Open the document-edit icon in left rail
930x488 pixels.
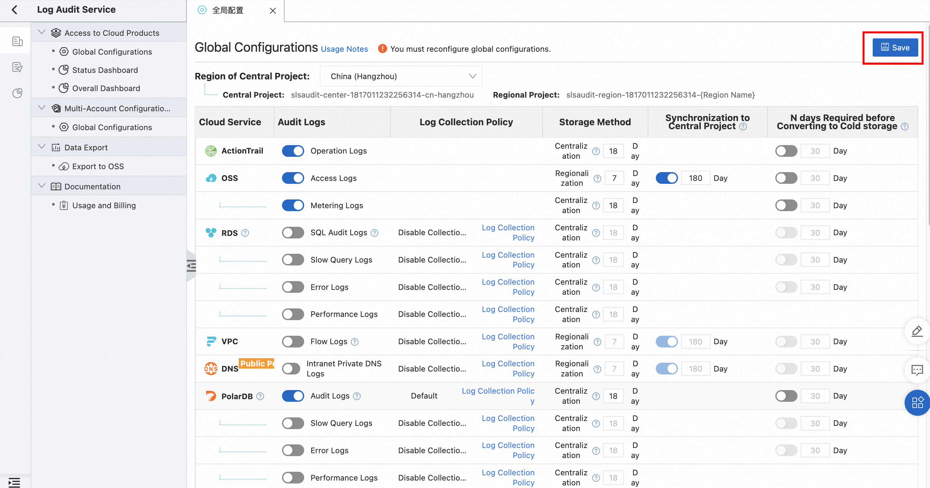pyautogui.click(x=17, y=67)
